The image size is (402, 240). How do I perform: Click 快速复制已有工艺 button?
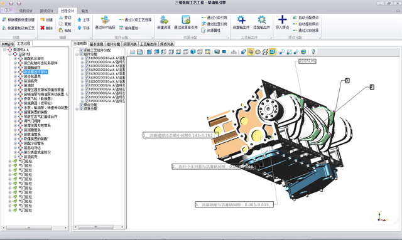pyautogui.click(x=18, y=28)
